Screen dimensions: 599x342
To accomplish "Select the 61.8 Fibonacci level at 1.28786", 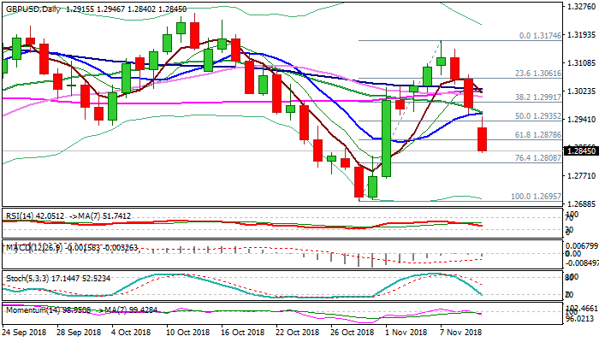I will (541, 135).
